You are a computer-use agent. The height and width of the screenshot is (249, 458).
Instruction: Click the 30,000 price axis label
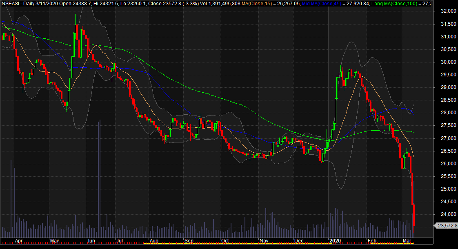[x=448, y=62]
